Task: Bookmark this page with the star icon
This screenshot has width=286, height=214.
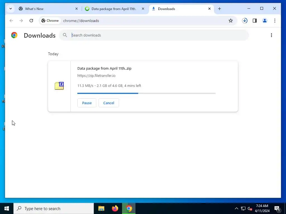Action: (230, 21)
